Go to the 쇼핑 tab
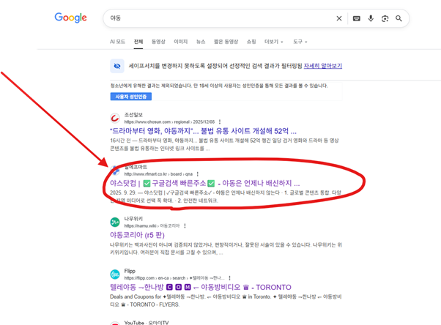441x325 pixels. (251, 42)
